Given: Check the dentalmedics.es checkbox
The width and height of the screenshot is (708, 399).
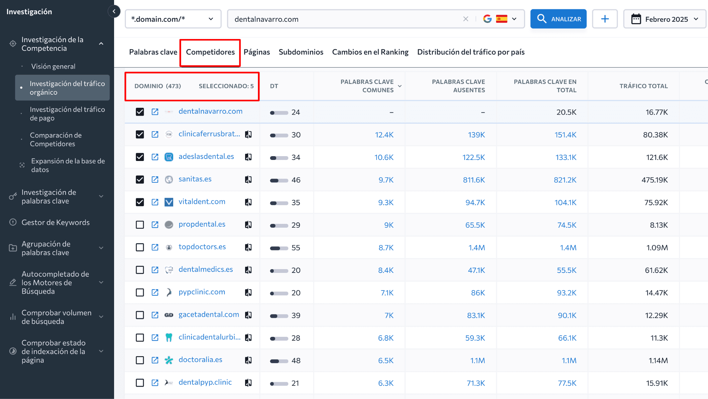Looking at the screenshot, I should point(140,270).
